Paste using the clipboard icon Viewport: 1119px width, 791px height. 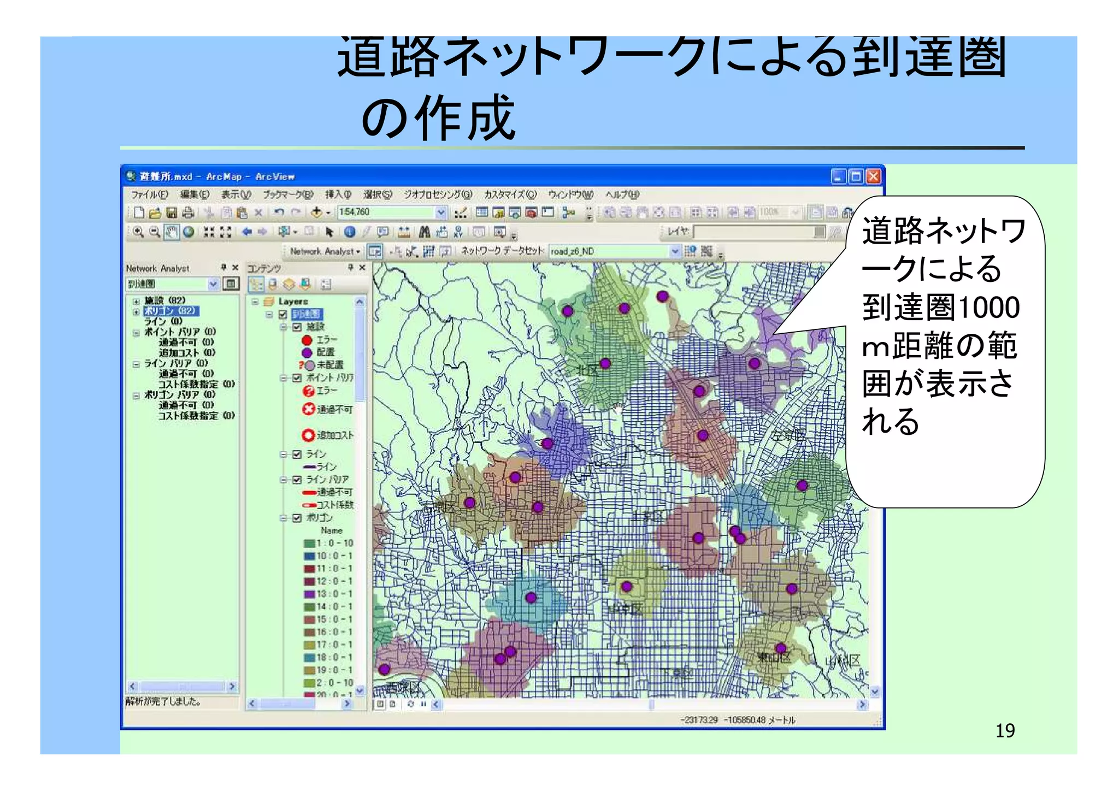[x=242, y=212]
